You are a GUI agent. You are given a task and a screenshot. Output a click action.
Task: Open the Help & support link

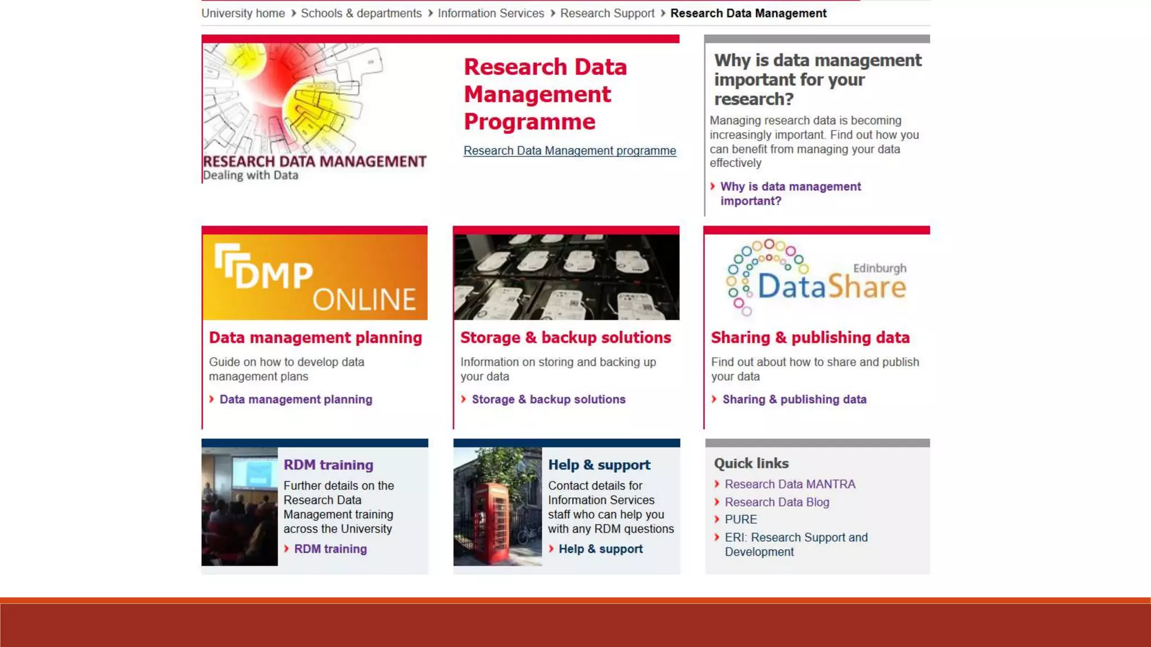coord(600,549)
